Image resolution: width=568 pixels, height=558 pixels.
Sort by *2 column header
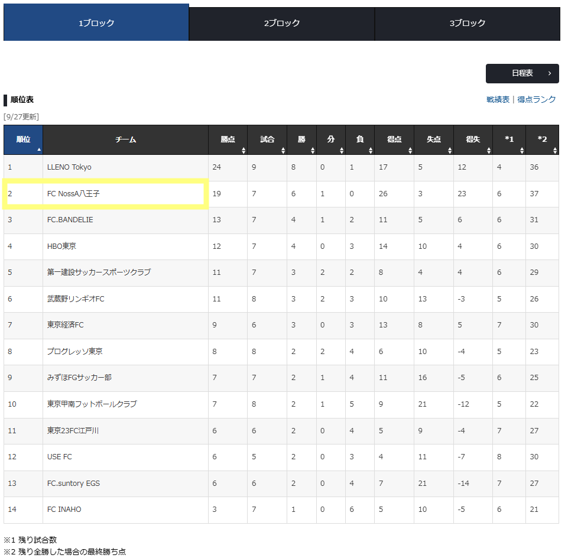coord(542,140)
